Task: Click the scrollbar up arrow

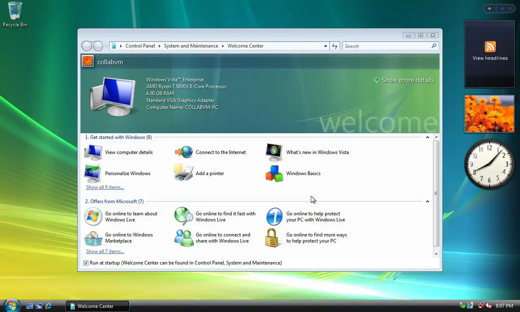Action: point(436,137)
